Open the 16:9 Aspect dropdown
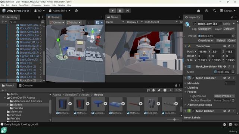 [x=161, y=22]
